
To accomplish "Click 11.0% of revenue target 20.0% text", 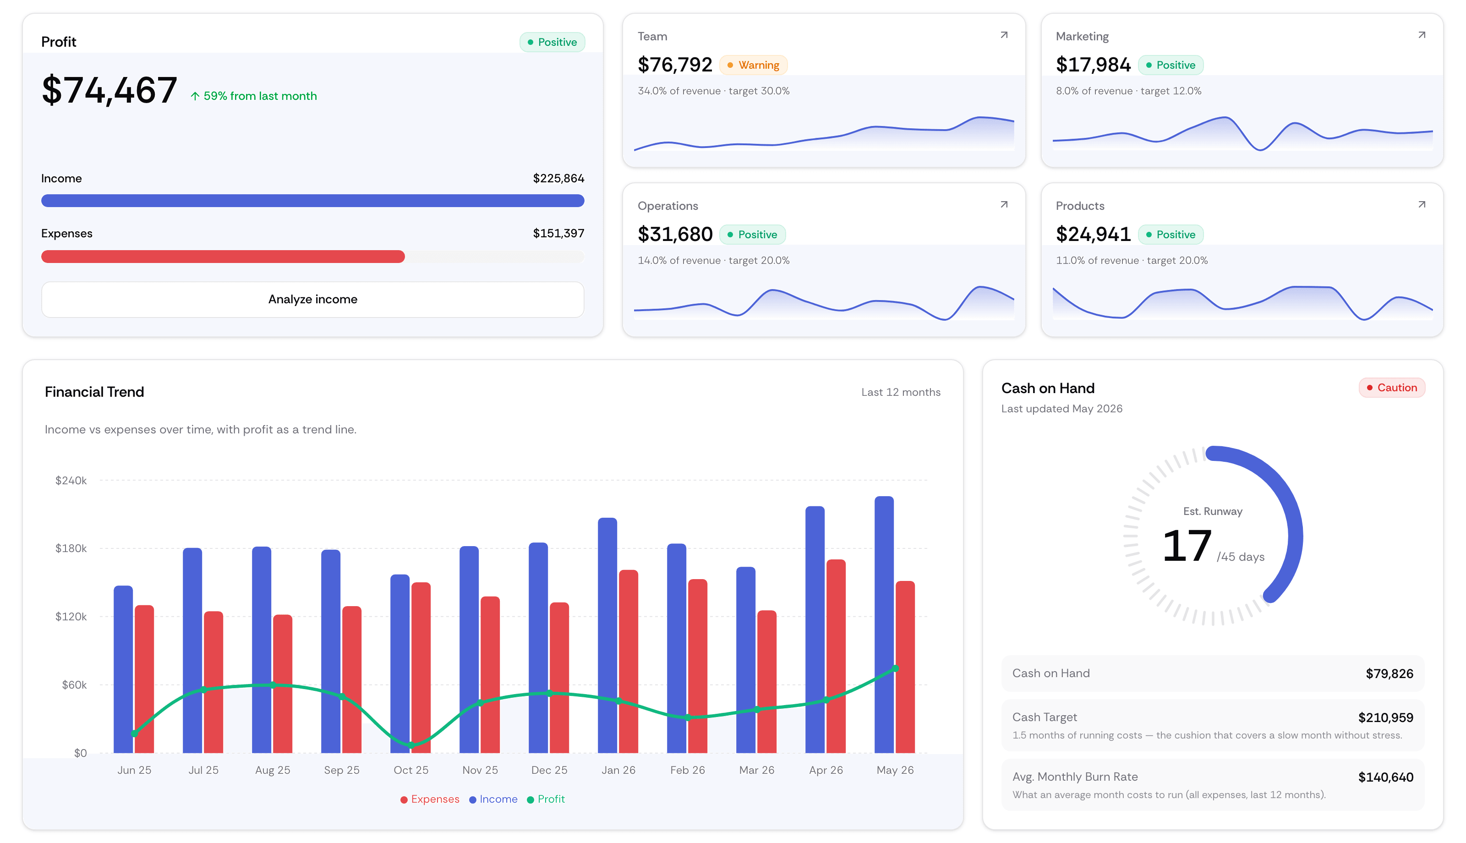I will click(1132, 261).
